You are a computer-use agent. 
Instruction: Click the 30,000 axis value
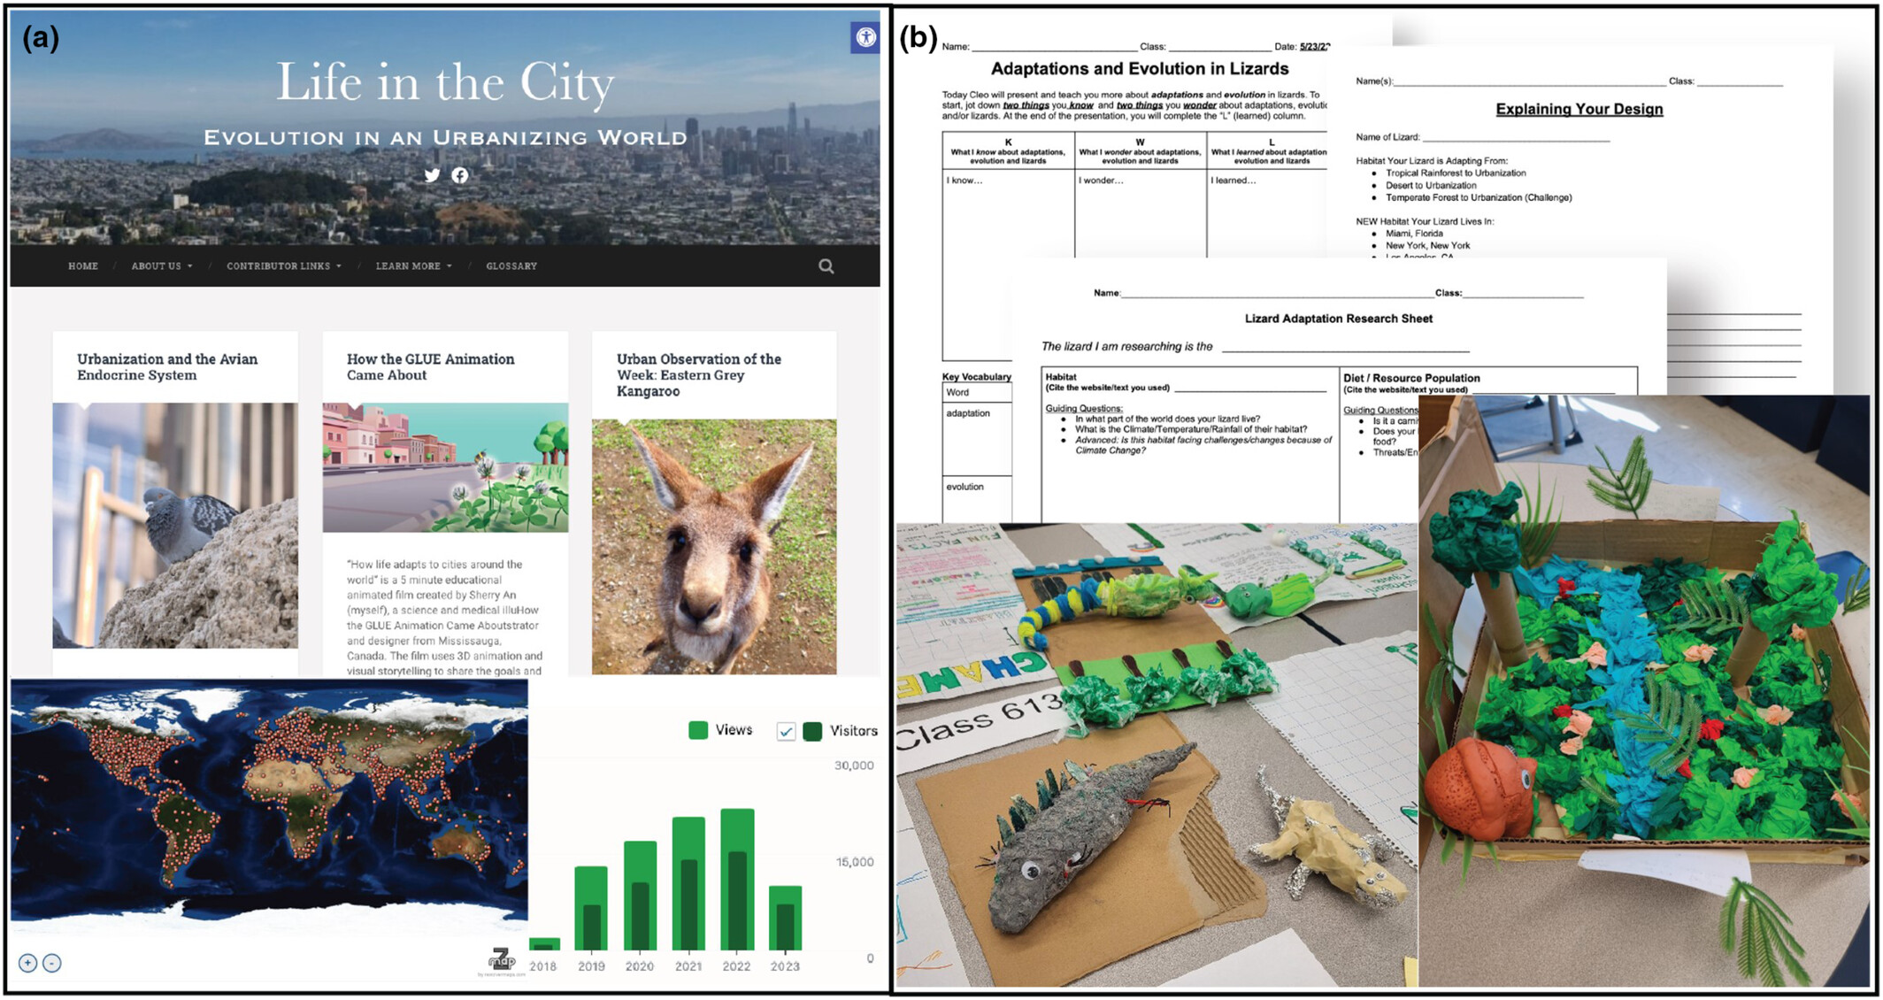click(x=854, y=765)
